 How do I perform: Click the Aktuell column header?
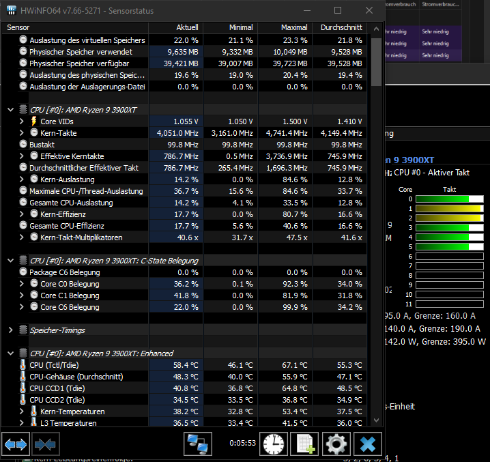point(176,27)
